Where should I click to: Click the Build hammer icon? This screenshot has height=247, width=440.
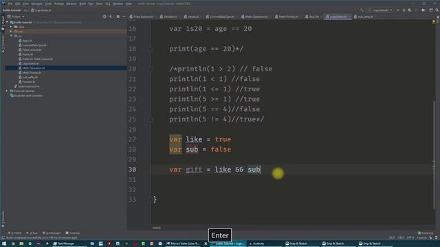pos(362,10)
